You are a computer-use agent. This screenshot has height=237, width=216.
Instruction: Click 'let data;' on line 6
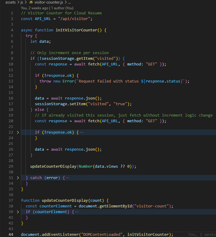pos(40,42)
